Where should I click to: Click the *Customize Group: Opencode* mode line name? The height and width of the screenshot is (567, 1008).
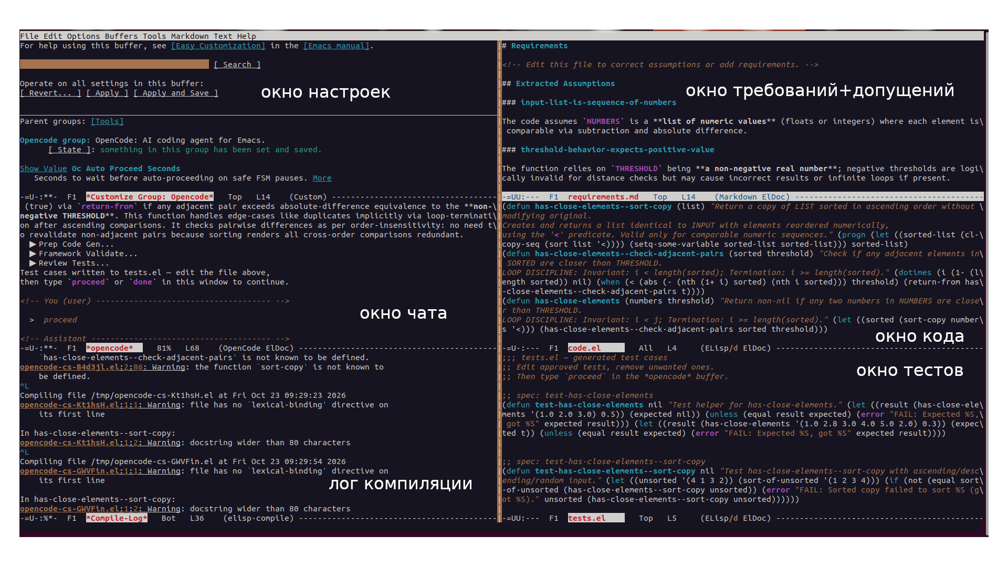click(x=150, y=197)
